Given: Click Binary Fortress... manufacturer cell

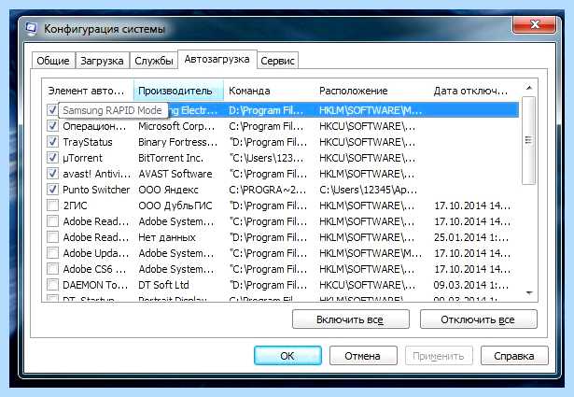Looking at the screenshot, I should (177, 142).
